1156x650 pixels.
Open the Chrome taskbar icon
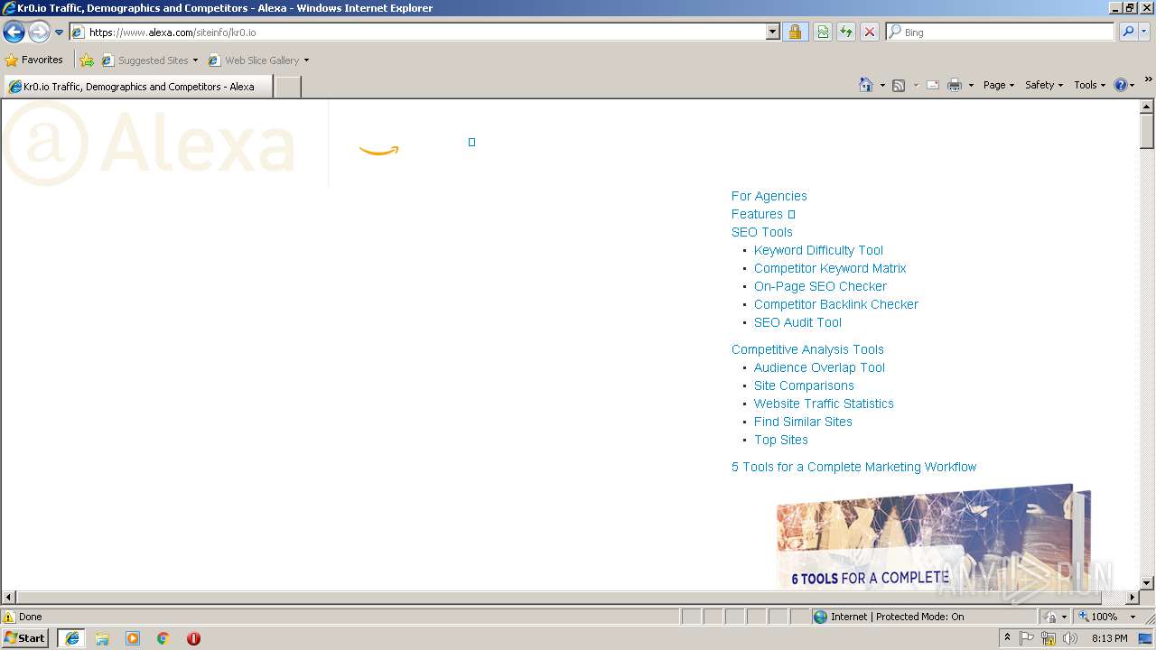click(163, 638)
